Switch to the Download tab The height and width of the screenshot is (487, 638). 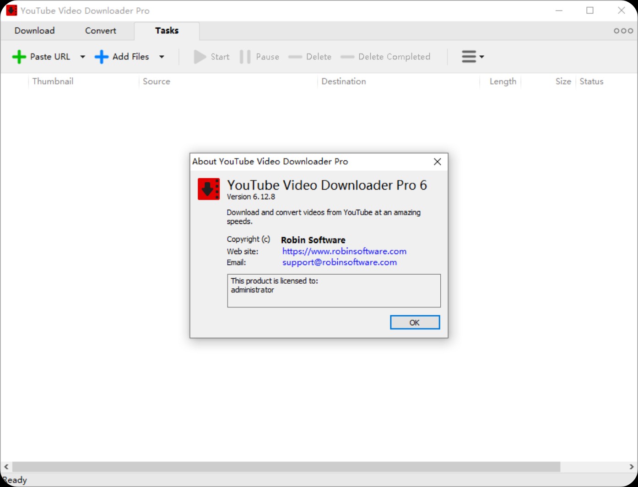point(34,31)
